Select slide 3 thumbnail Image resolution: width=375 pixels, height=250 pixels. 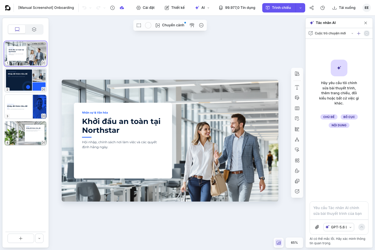tap(26, 107)
